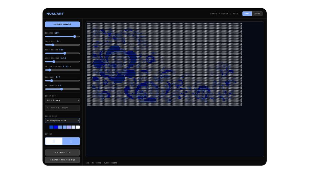The width and height of the screenshot is (309, 174).
Task: Adjust the Columns slider
Action: 62,36
